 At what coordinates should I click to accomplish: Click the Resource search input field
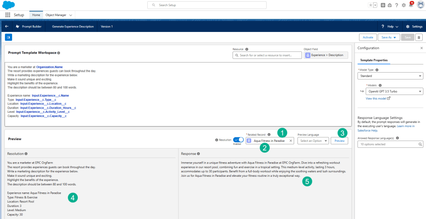[x=267, y=55]
